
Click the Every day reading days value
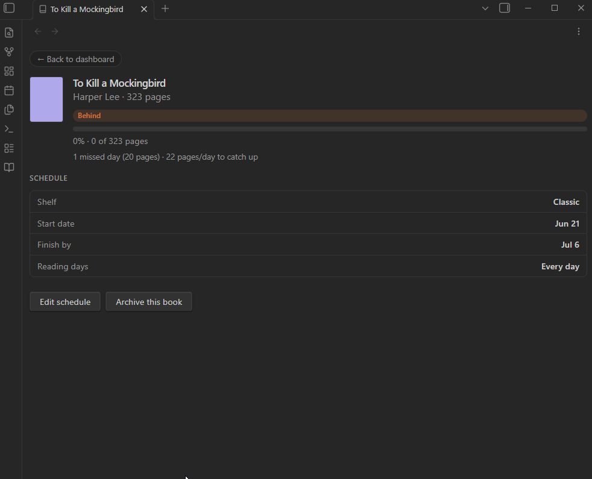coord(560,266)
